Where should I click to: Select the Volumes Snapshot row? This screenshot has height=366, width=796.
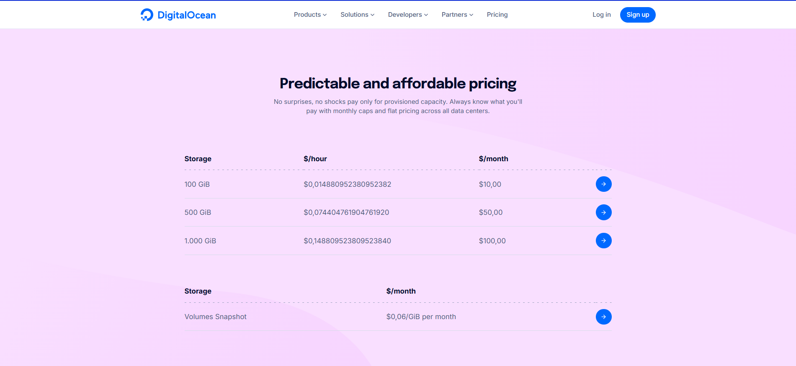click(x=215, y=317)
